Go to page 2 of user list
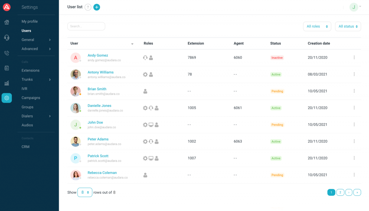The height and width of the screenshot is (211, 369). tap(340, 192)
